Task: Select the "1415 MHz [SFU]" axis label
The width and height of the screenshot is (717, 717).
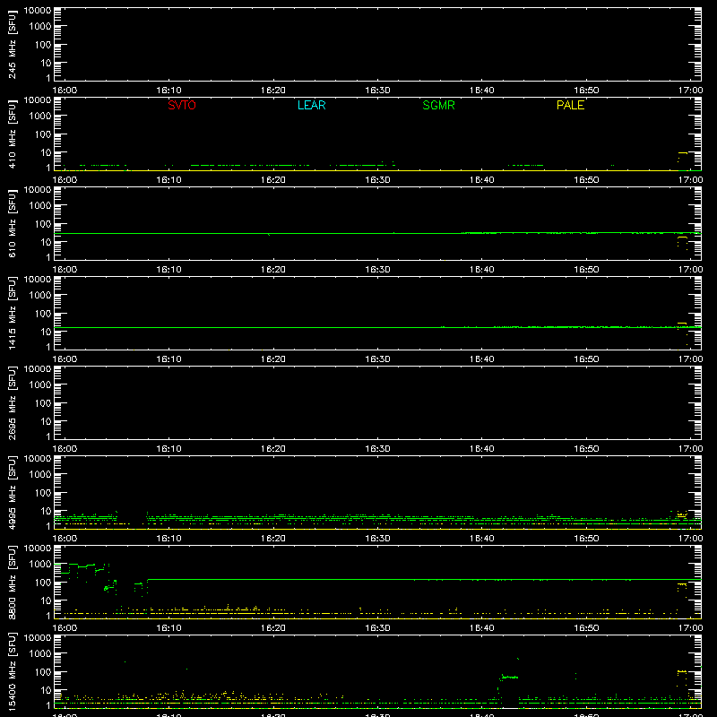Action: pos(12,313)
